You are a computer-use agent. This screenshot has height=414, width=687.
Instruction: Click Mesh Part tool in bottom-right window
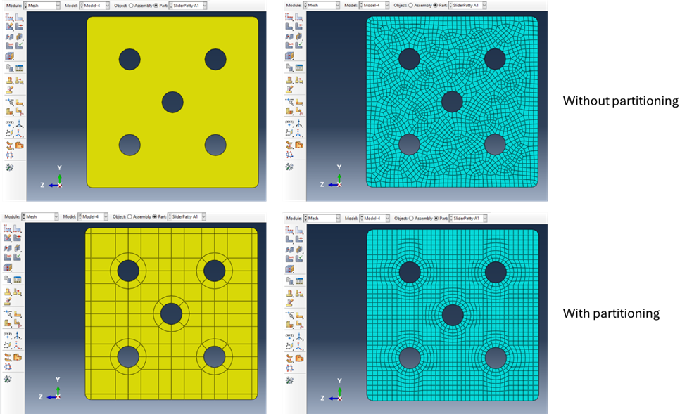coord(289,240)
